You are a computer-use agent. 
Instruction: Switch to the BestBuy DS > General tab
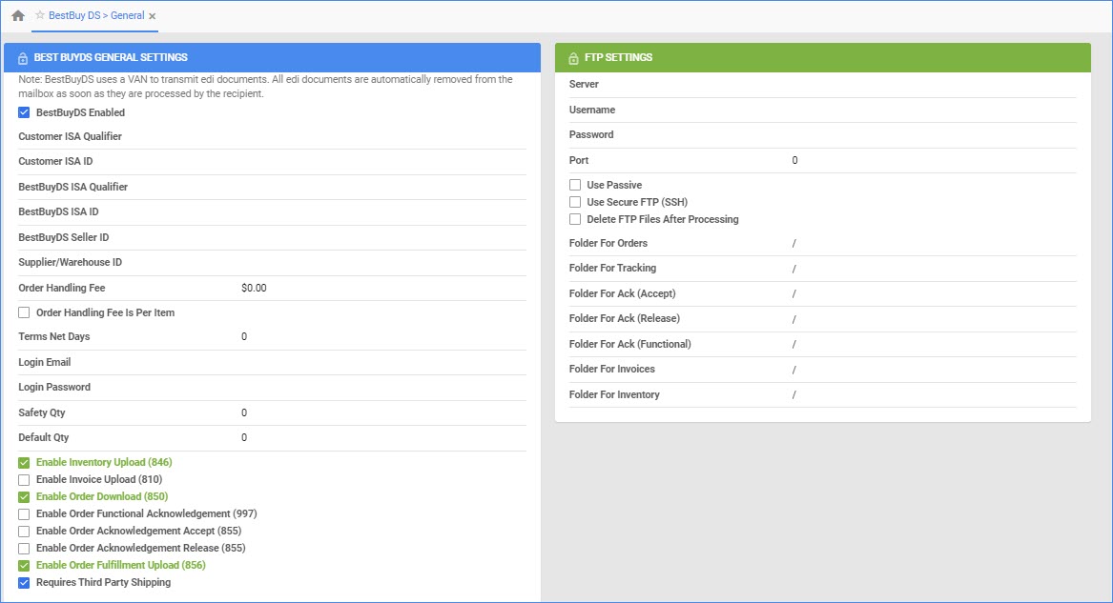point(96,15)
